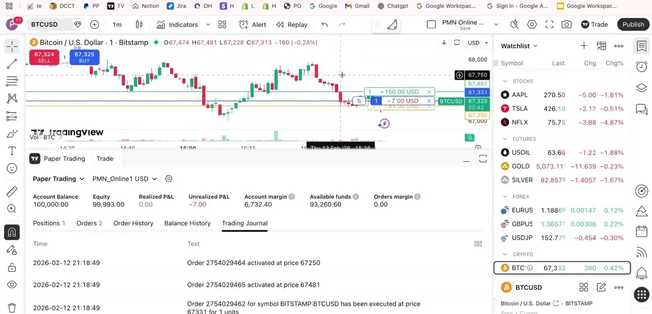Open the patterns drawing tool
This screenshot has width=652, height=314.
(12, 98)
